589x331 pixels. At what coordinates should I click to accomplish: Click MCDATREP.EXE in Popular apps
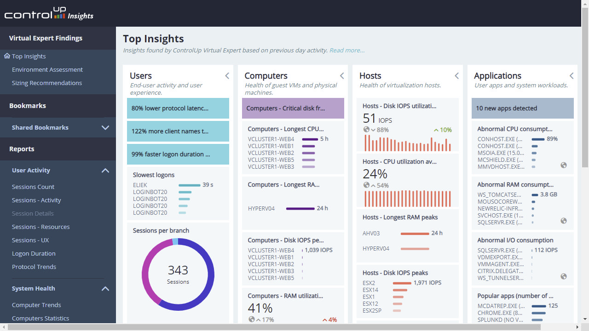[x=501, y=306]
